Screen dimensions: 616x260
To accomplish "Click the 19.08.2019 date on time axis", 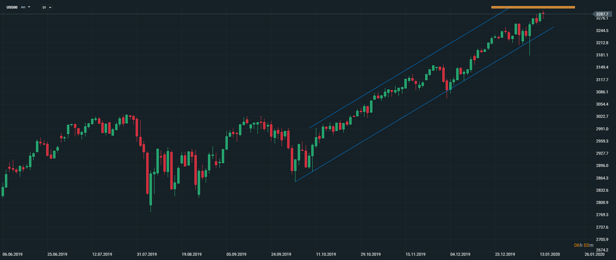I will pos(191,254).
